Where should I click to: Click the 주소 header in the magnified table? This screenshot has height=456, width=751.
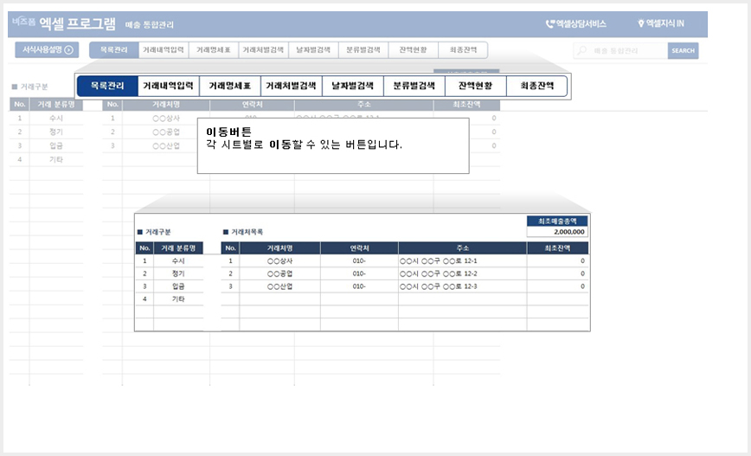pos(463,248)
